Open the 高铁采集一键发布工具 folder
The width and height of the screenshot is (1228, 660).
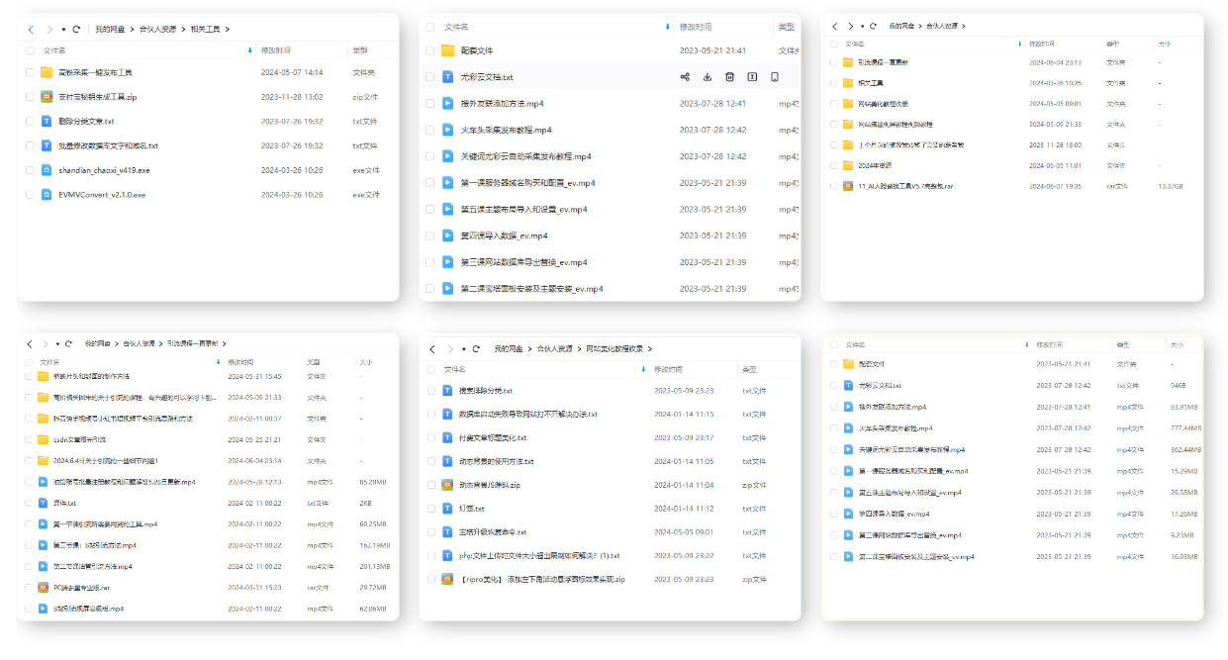[x=95, y=72]
